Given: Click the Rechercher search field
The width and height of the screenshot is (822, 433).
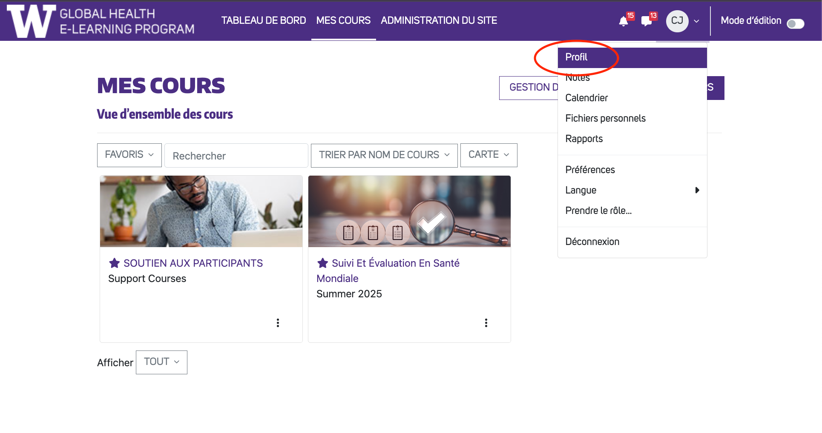Looking at the screenshot, I should (236, 156).
